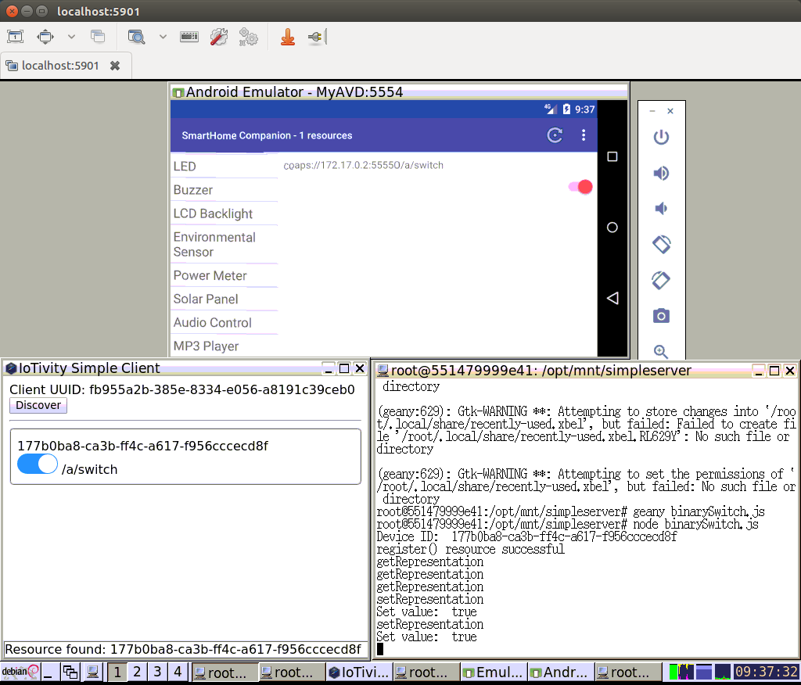
Task: Open preferences with the wrench icon
Action: pos(219,37)
